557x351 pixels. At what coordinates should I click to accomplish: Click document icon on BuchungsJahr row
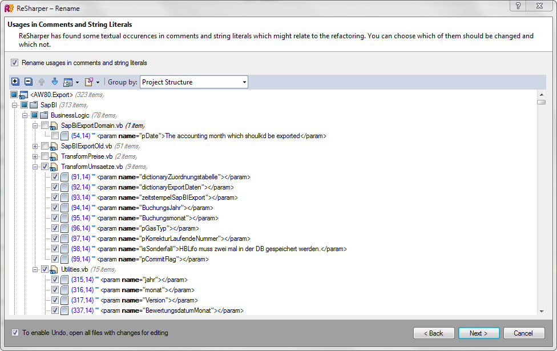tap(64, 208)
